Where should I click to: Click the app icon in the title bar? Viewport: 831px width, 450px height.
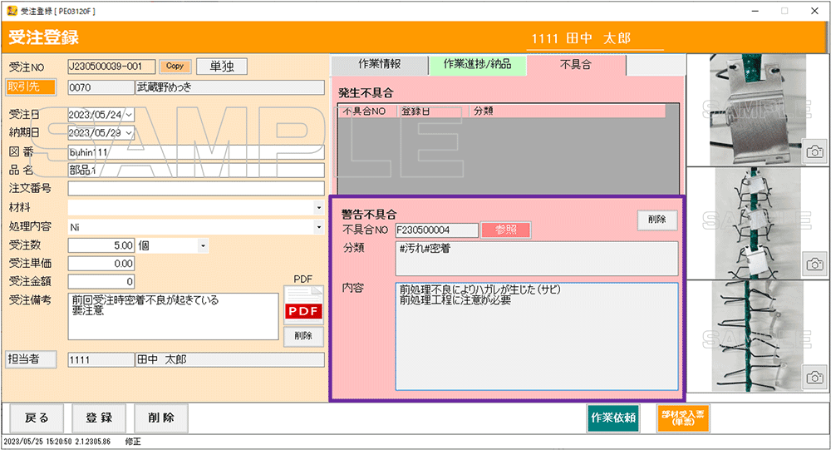12,11
